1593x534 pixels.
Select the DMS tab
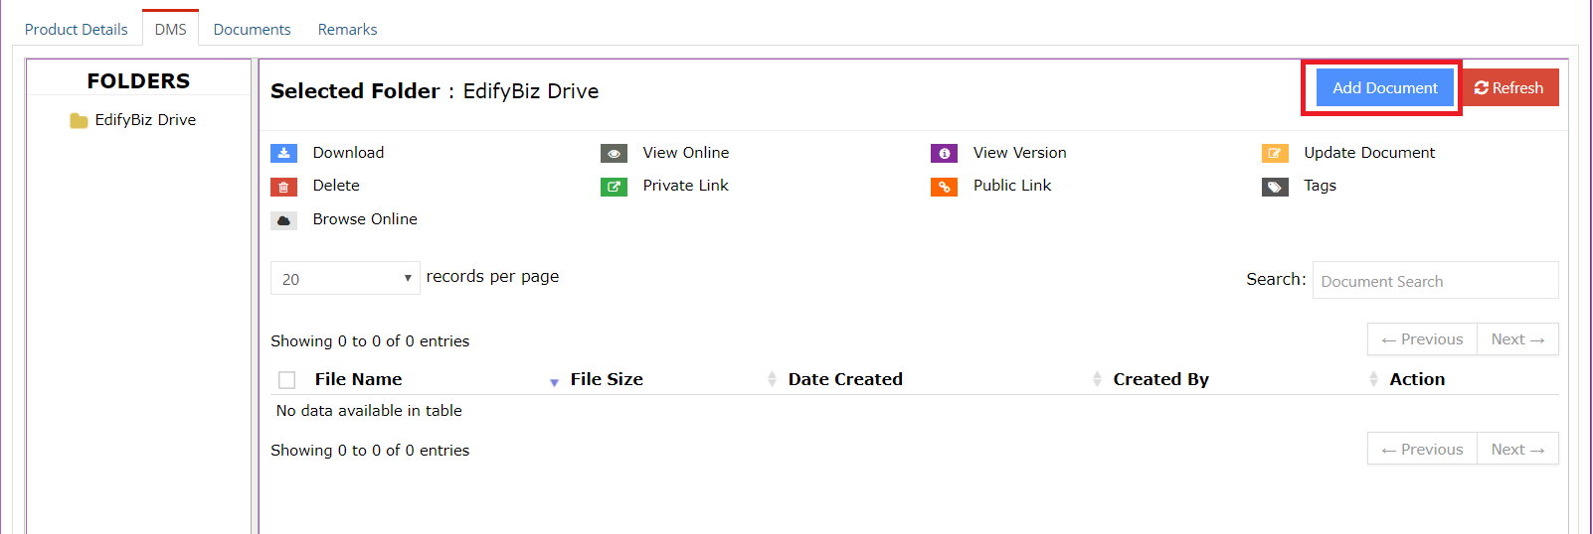pyautogui.click(x=170, y=29)
